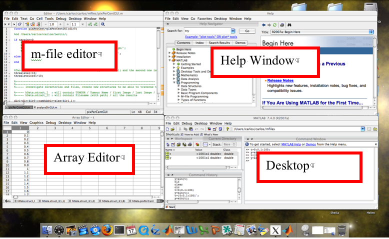
Task: Open Finder from the Dock
Action: (x=46, y=230)
